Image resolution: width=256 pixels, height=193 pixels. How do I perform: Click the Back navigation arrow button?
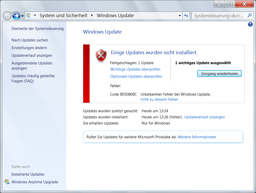point(7,16)
